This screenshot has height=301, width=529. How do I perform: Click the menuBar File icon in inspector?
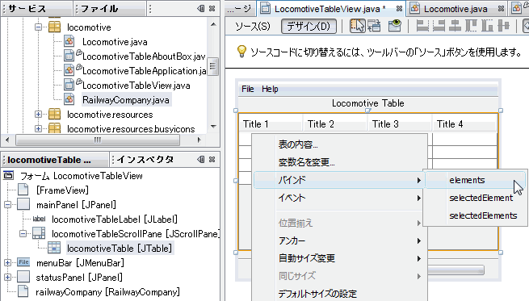tap(23, 262)
